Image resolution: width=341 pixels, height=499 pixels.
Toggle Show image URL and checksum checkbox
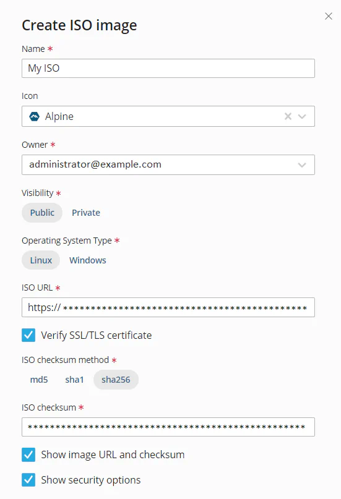[28, 454]
